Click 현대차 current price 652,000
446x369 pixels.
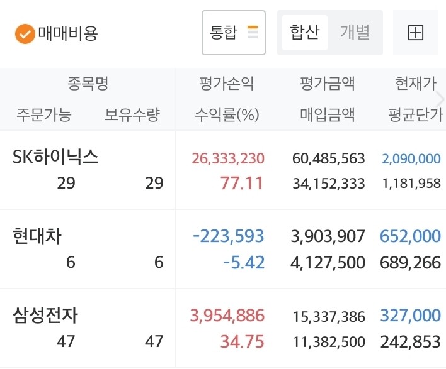click(411, 236)
